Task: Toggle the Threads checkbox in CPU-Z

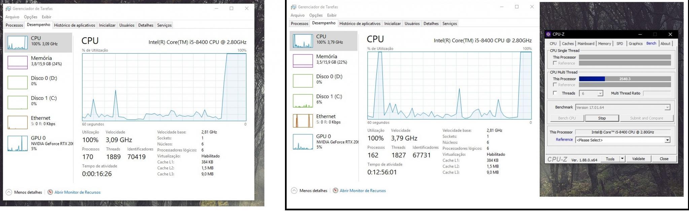Action: pos(555,93)
